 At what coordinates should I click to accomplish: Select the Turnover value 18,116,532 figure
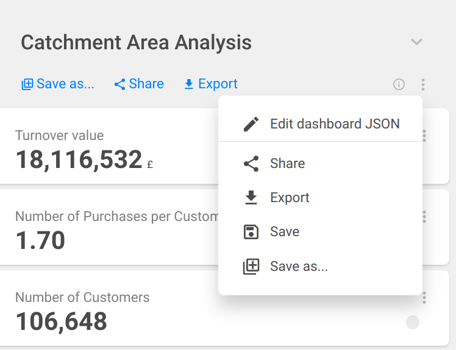tap(79, 159)
